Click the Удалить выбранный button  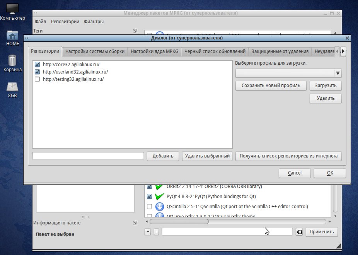point(207,156)
